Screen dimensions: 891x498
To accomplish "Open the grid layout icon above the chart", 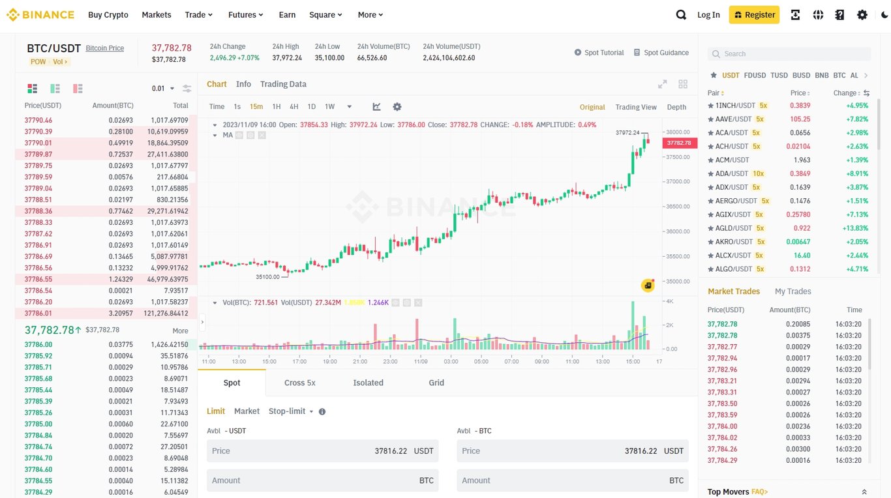I will [x=683, y=83].
